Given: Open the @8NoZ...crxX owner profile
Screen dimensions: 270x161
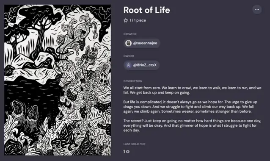Looking at the screenshot, I should coord(141,65).
